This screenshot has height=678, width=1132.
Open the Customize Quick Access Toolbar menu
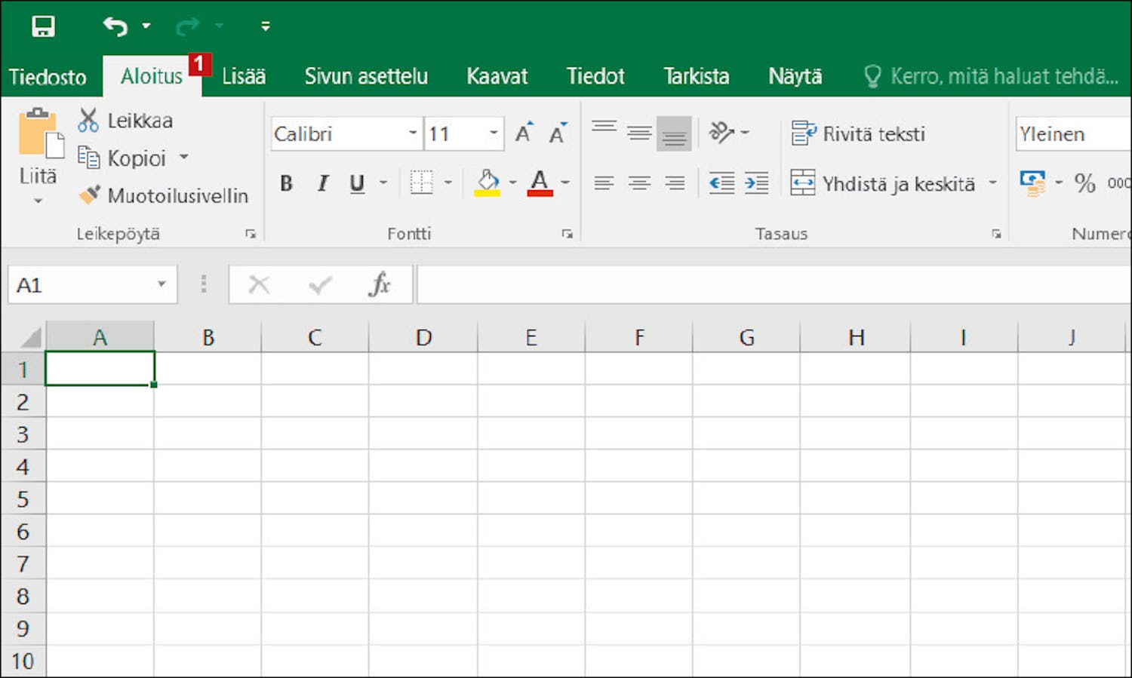[x=266, y=26]
